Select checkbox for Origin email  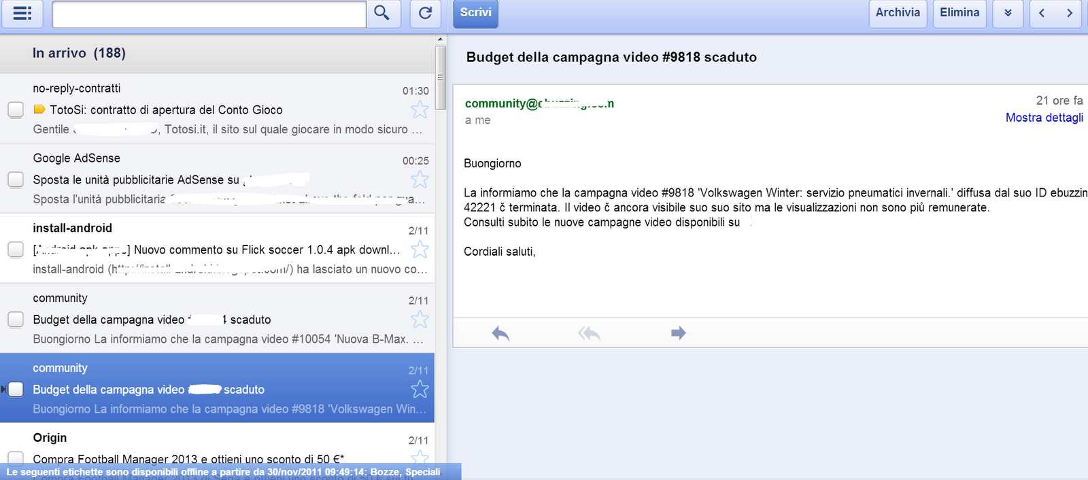(16, 458)
